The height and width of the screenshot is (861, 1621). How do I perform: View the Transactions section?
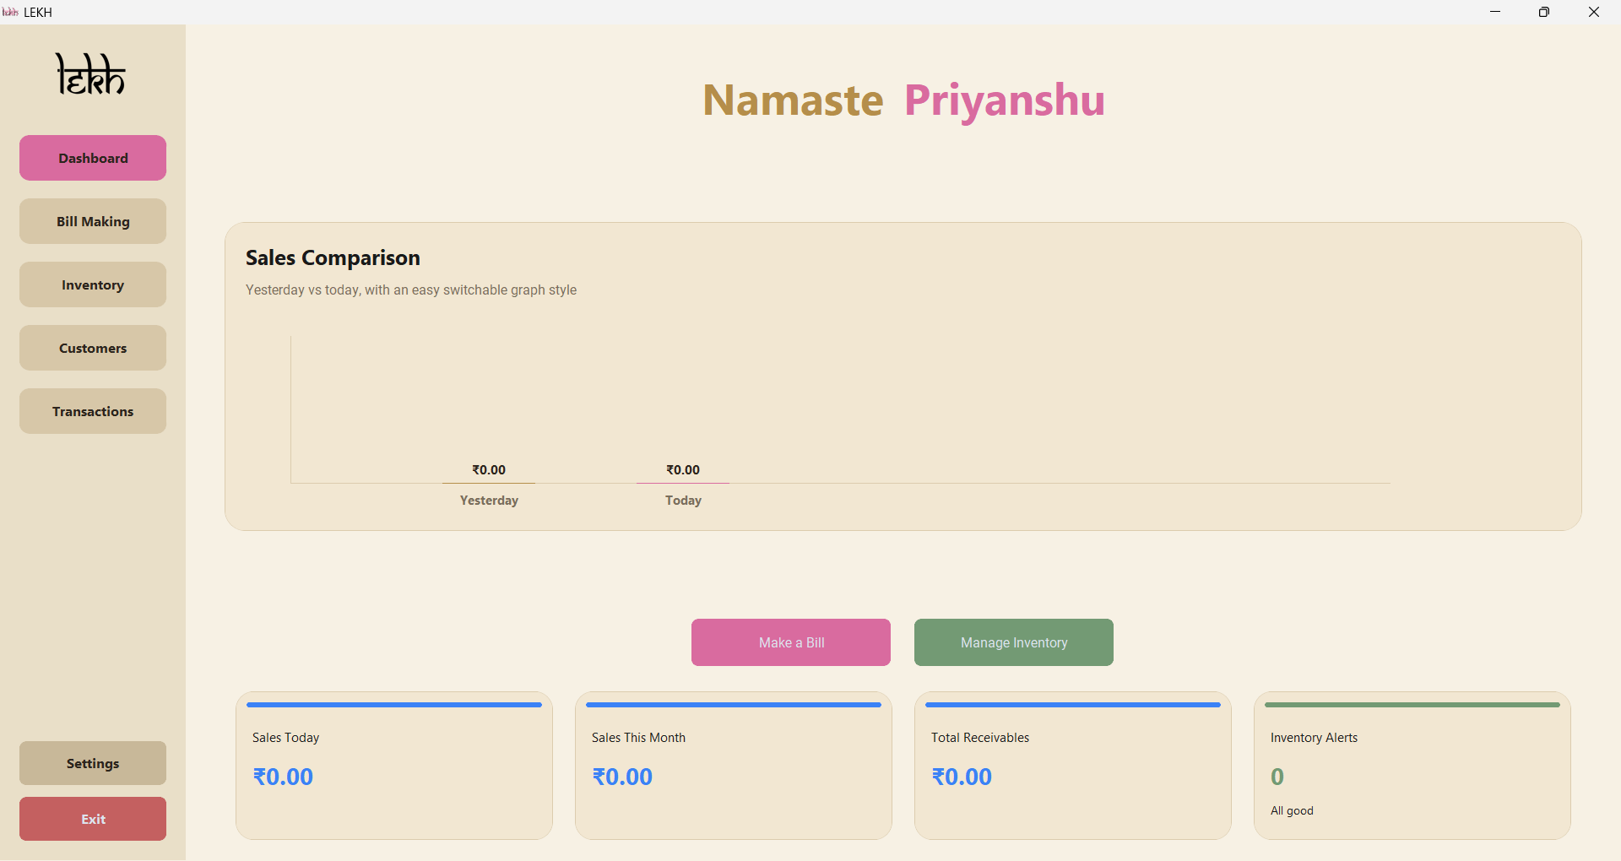pyautogui.click(x=92, y=410)
